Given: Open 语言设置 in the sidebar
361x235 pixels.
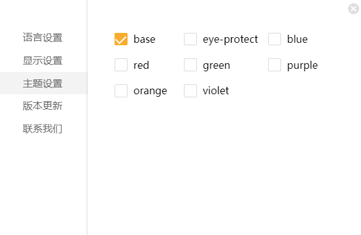Looking at the screenshot, I should click(43, 38).
